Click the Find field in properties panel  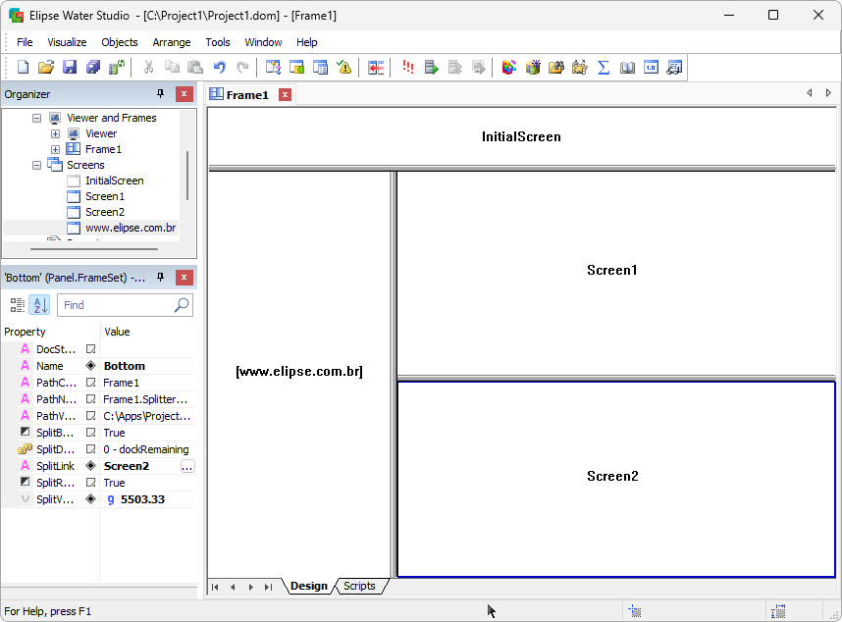pos(116,305)
